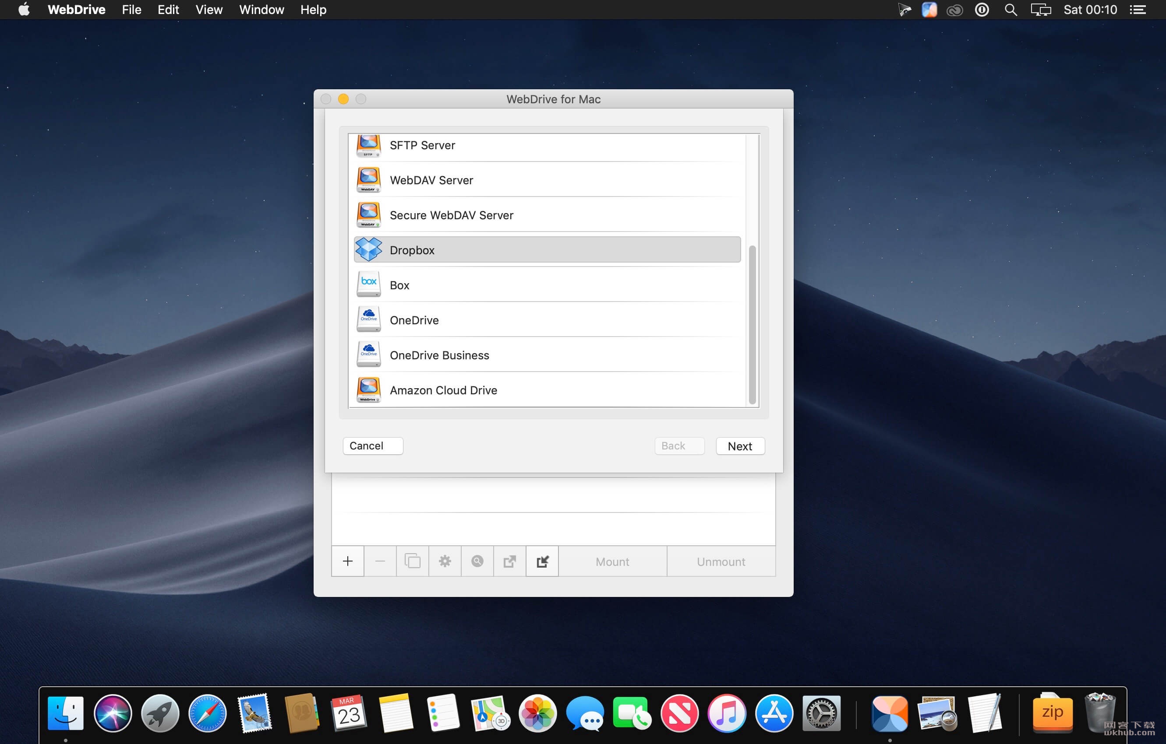
Task: Click the export arrow toolbar icon
Action: pos(510,561)
